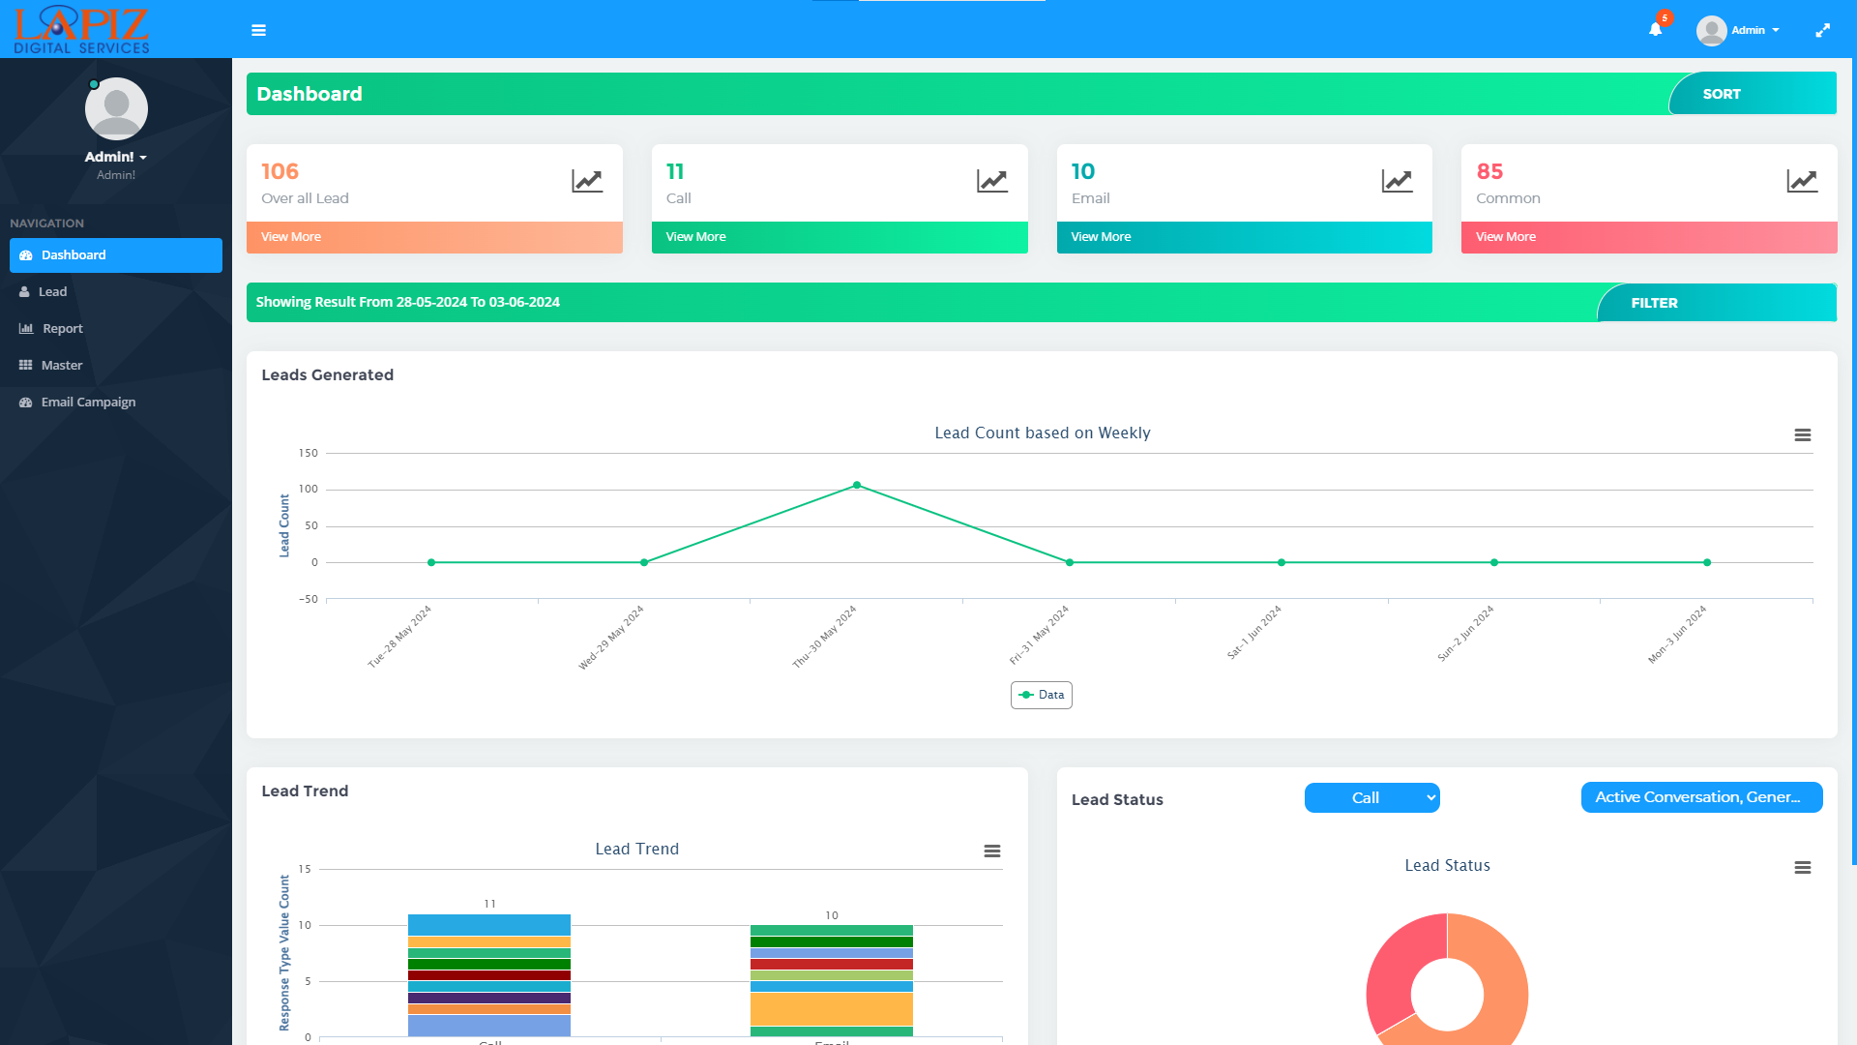The width and height of the screenshot is (1857, 1045).
Task: Click the sidebar profile picture
Action: coord(116,108)
